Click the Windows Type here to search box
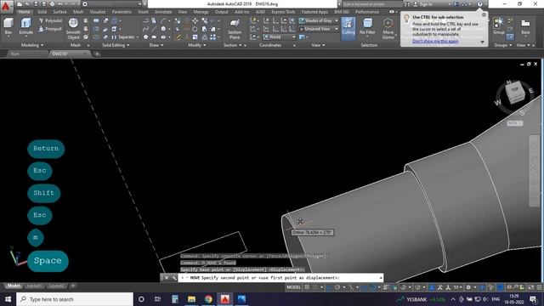This screenshot has height=306, width=544. coord(75,299)
